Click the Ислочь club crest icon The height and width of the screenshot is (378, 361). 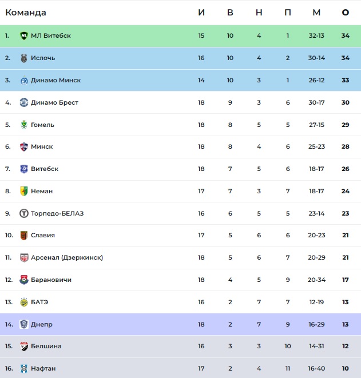pyautogui.click(x=24, y=58)
